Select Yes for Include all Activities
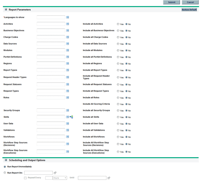Image resolution: width=200 pixels, height=183 pixels. [118, 24]
